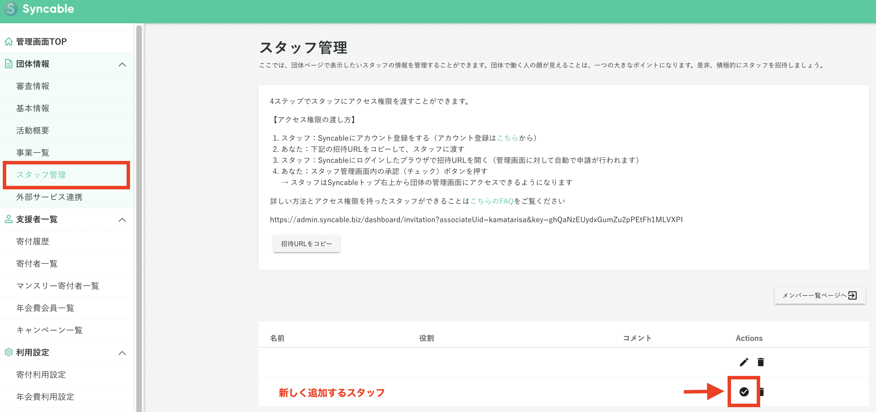
Task: Delete the first staff row with trash icon
Action: pyautogui.click(x=761, y=362)
